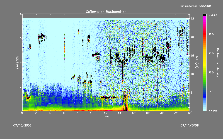
Task: Click the '14:' hour tick on the UTC axis
Action: tap(120, 113)
